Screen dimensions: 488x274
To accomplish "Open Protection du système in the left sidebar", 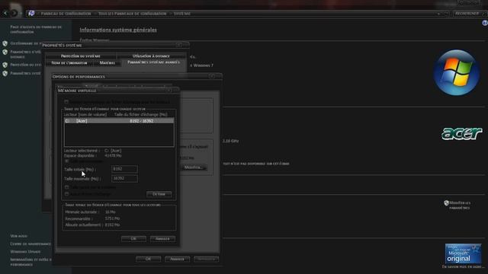I will pyautogui.click(x=25, y=65).
